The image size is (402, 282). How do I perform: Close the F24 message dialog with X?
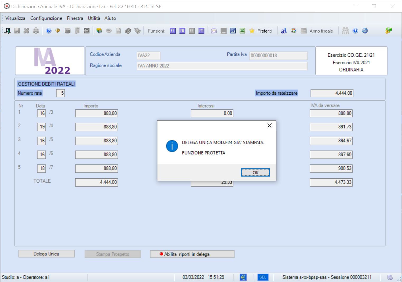pos(269,126)
